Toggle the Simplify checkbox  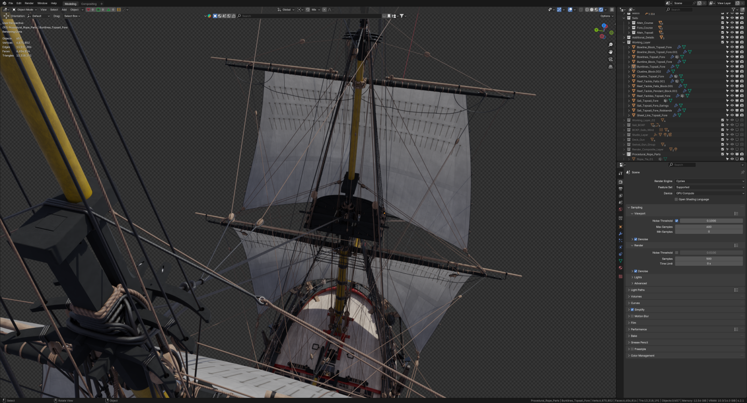632,310
